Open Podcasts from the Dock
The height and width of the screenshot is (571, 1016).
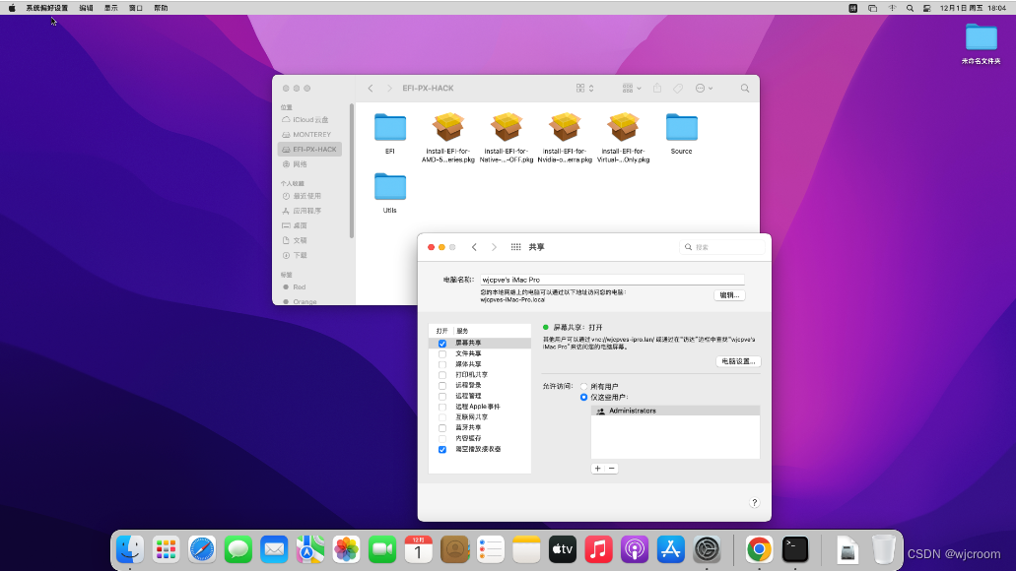point(635,549)
